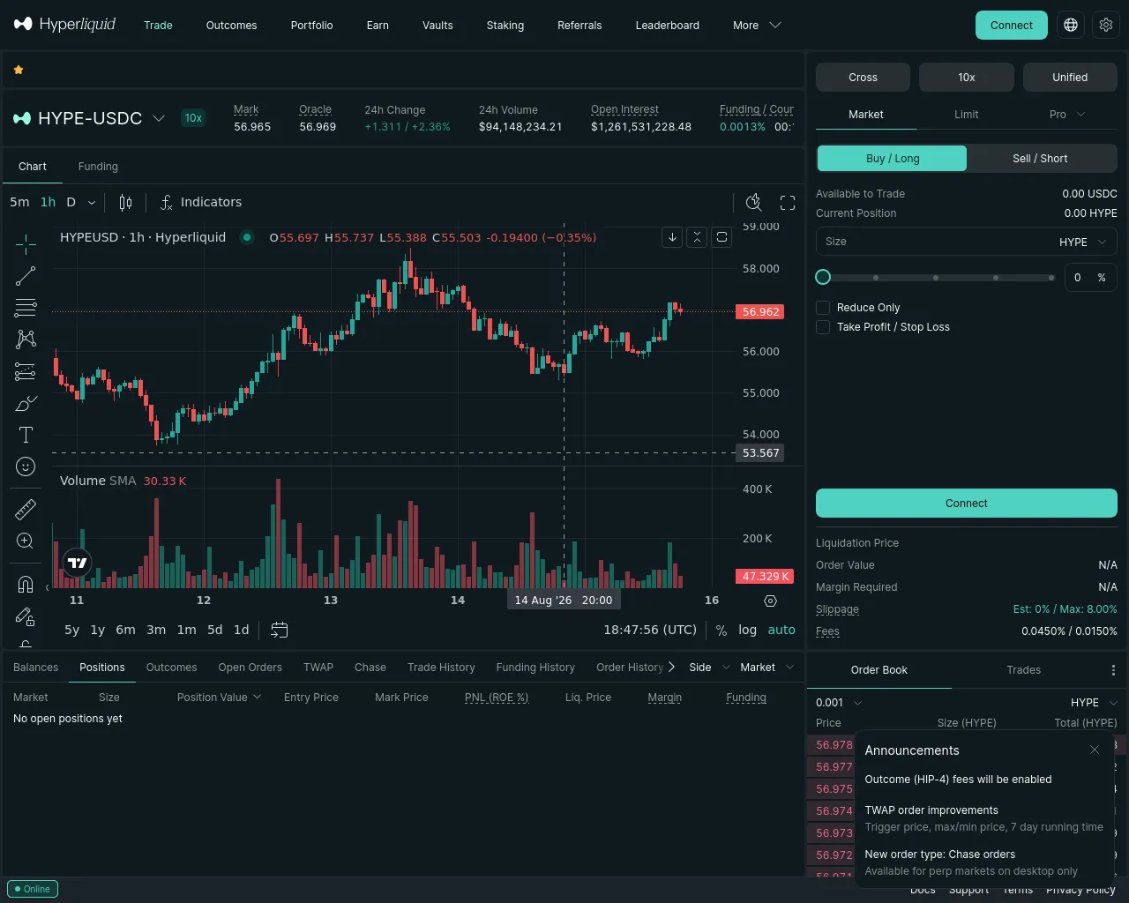Open the candlestick chart type selector
This screenshot has width=1129, height=903.
click(x=126, y=203)
